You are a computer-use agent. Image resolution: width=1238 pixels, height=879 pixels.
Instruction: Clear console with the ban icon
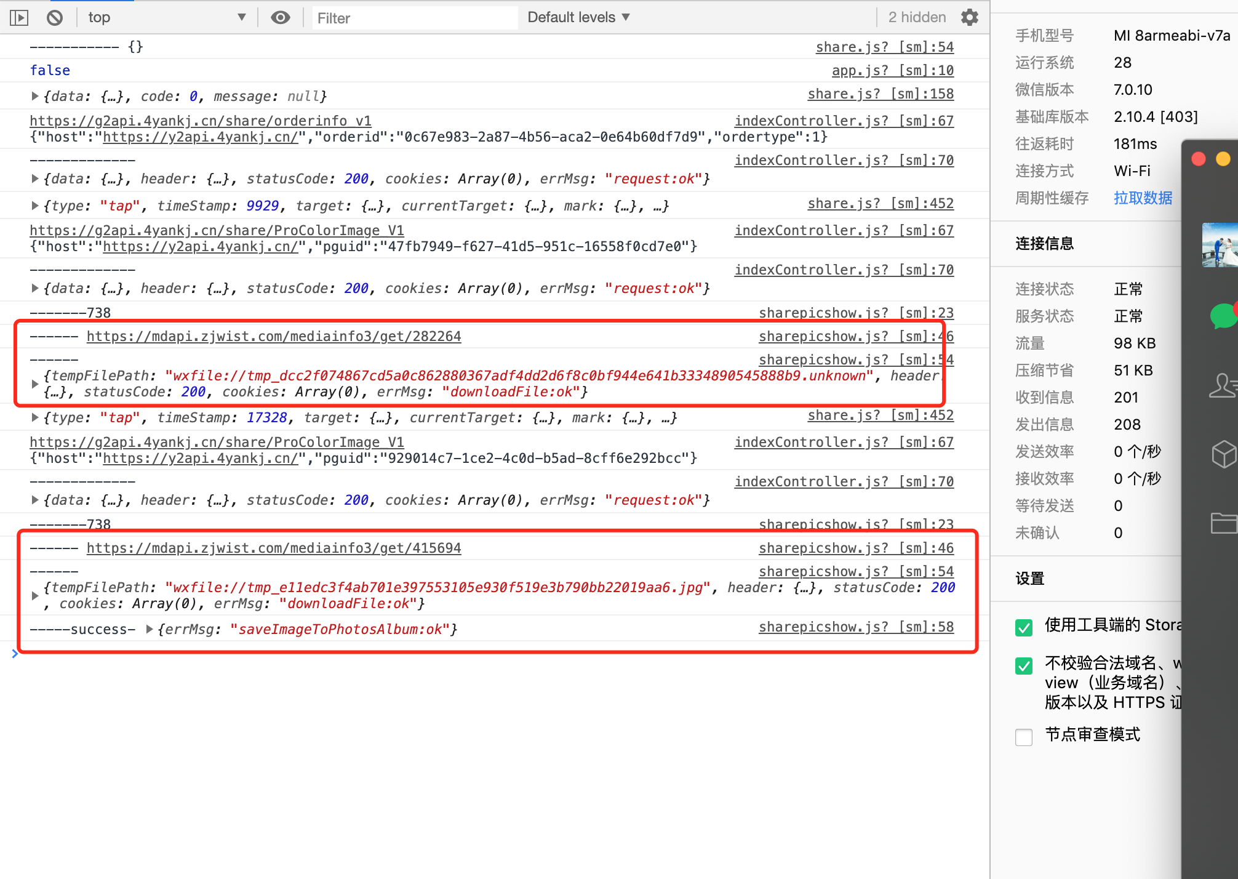[x=55, y=18]
